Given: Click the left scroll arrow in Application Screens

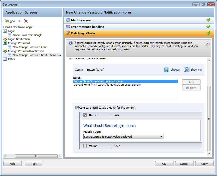Looking at the screenshot, I should [x=5, y=156].
